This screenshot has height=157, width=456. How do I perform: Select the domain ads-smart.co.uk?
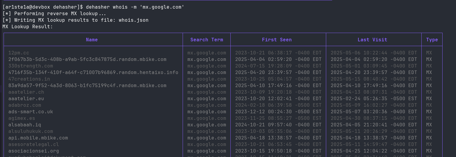click(x=30, y=112)
